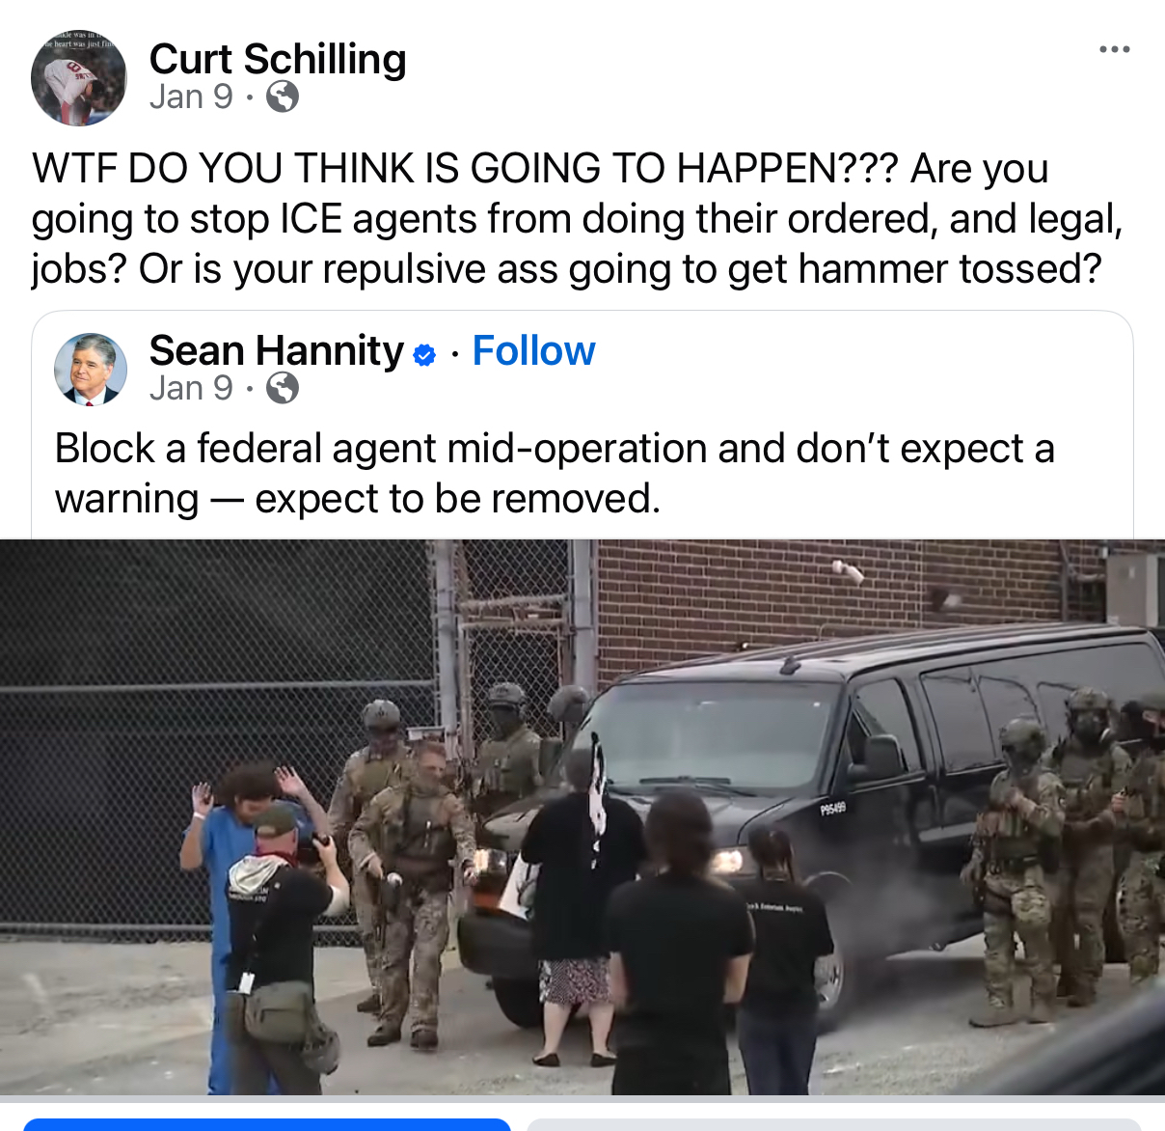Tap the blue button below the photo
This screenshot has width=1165, height=1131.
pyautogui.click(x=267, y=1124)
